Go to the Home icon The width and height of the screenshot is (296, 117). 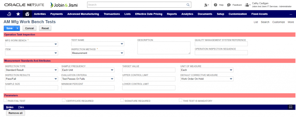coord(27,14)
